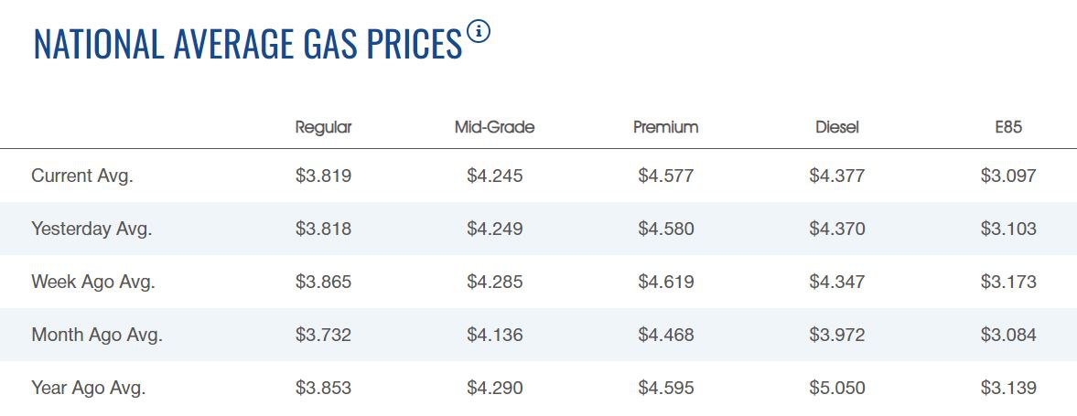Select the Premium column header

pos(665,127)
